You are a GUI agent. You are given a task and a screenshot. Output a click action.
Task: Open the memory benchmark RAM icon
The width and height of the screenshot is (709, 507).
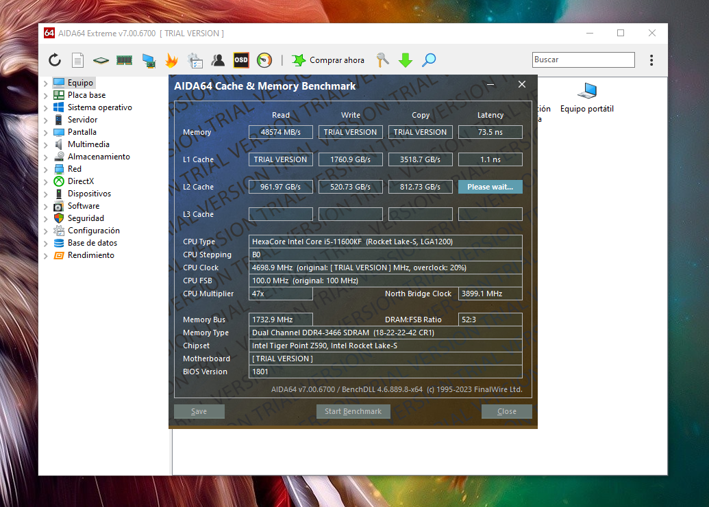[x=125, y=60]
